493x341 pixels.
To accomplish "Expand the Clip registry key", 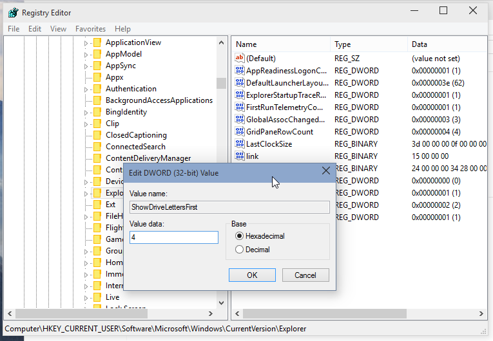I will [86, 124].
